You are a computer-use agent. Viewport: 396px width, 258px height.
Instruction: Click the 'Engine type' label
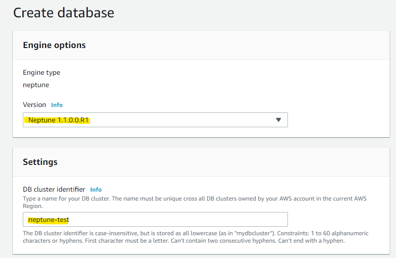coord(42,73)
